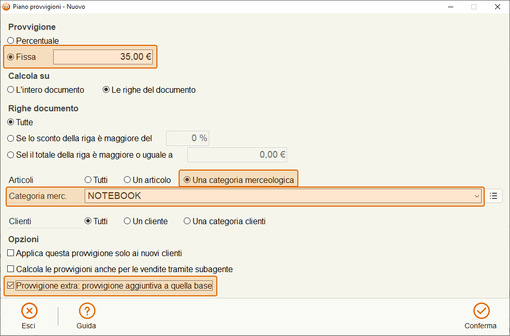The width and height of the screenshot is (510, 336).
Task: Open the NOTEBOOK category combo box
Action: tap(283, 196)
